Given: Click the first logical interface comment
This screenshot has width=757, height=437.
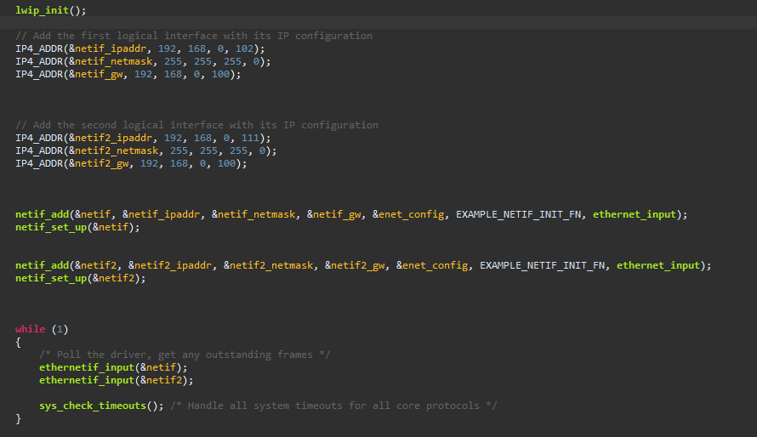Looking at the screenshot, I should (x=193, y=36).
